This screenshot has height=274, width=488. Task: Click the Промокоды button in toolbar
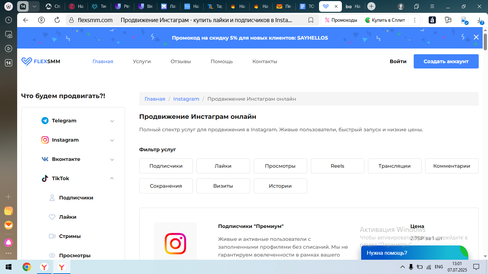(x=341, y=20)
